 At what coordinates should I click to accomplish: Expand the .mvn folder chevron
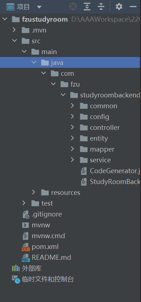14,30
